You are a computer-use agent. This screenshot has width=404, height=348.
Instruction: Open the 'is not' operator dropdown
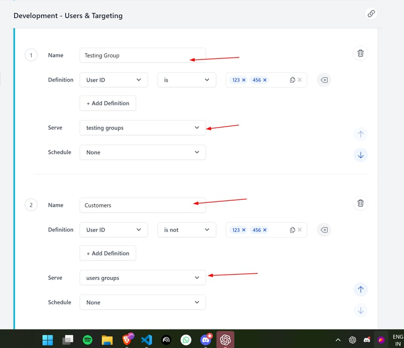186,230
